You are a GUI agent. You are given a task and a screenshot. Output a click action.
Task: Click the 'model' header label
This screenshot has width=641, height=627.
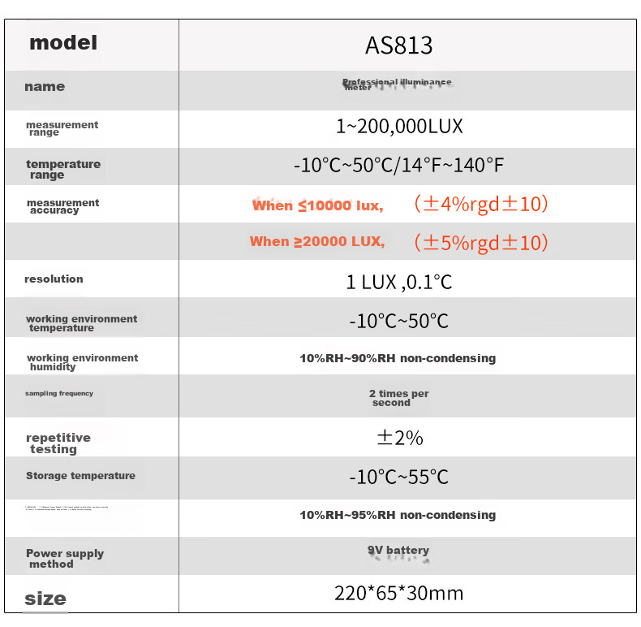63,43
